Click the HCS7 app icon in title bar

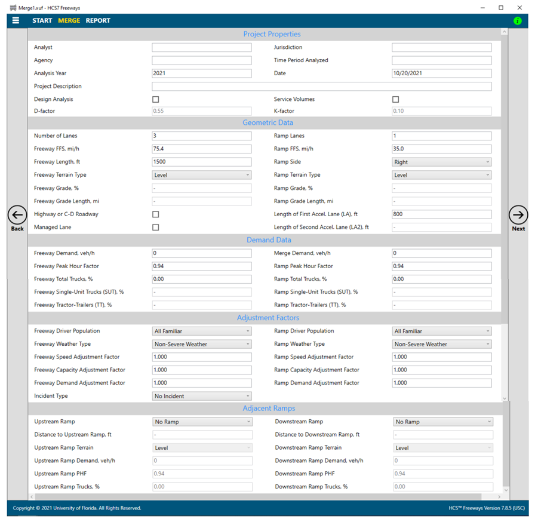click(13, 8)
